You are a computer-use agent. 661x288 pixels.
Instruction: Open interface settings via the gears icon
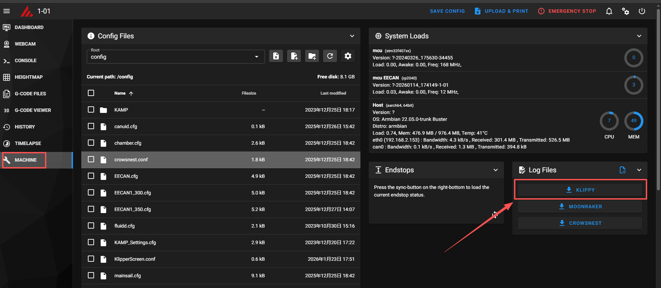[x=625, y=11]
